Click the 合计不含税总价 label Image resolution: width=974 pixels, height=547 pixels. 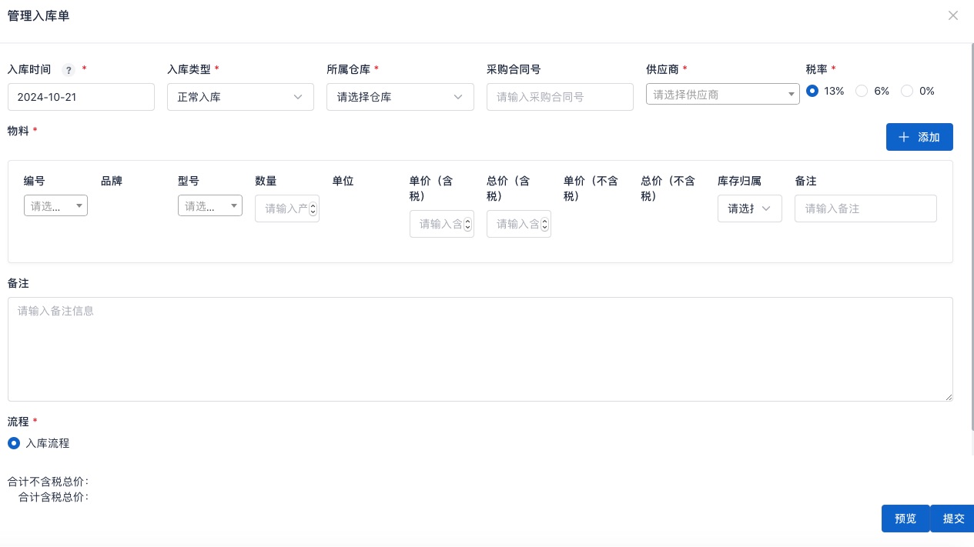point(48,482)
